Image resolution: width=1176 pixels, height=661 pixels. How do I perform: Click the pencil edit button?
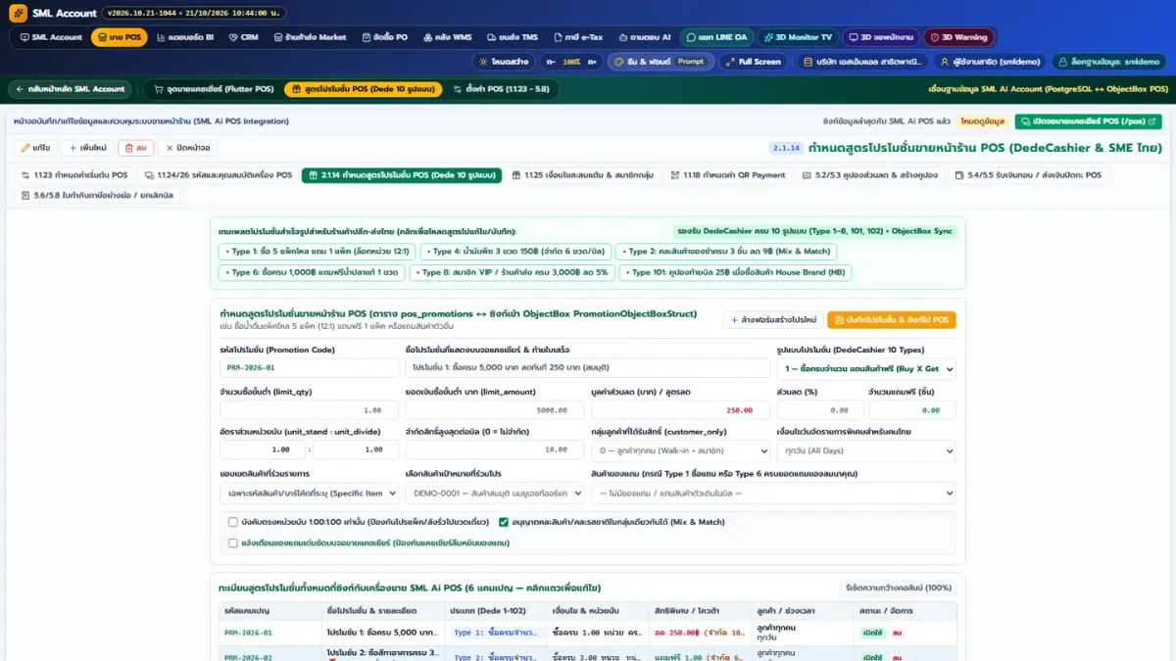click(x=35, y=148)
